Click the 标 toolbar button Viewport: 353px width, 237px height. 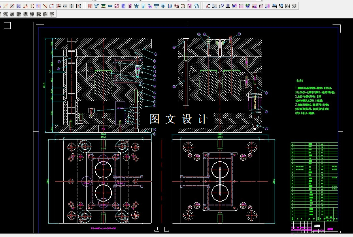point(39,14)
